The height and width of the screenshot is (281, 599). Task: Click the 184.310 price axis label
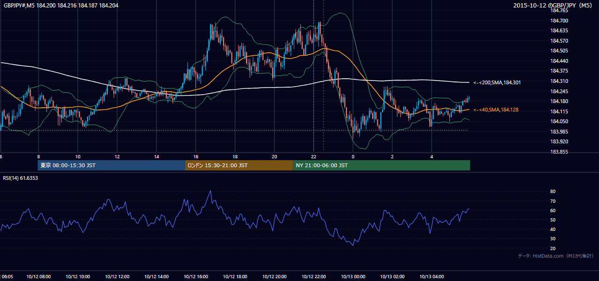559,81
